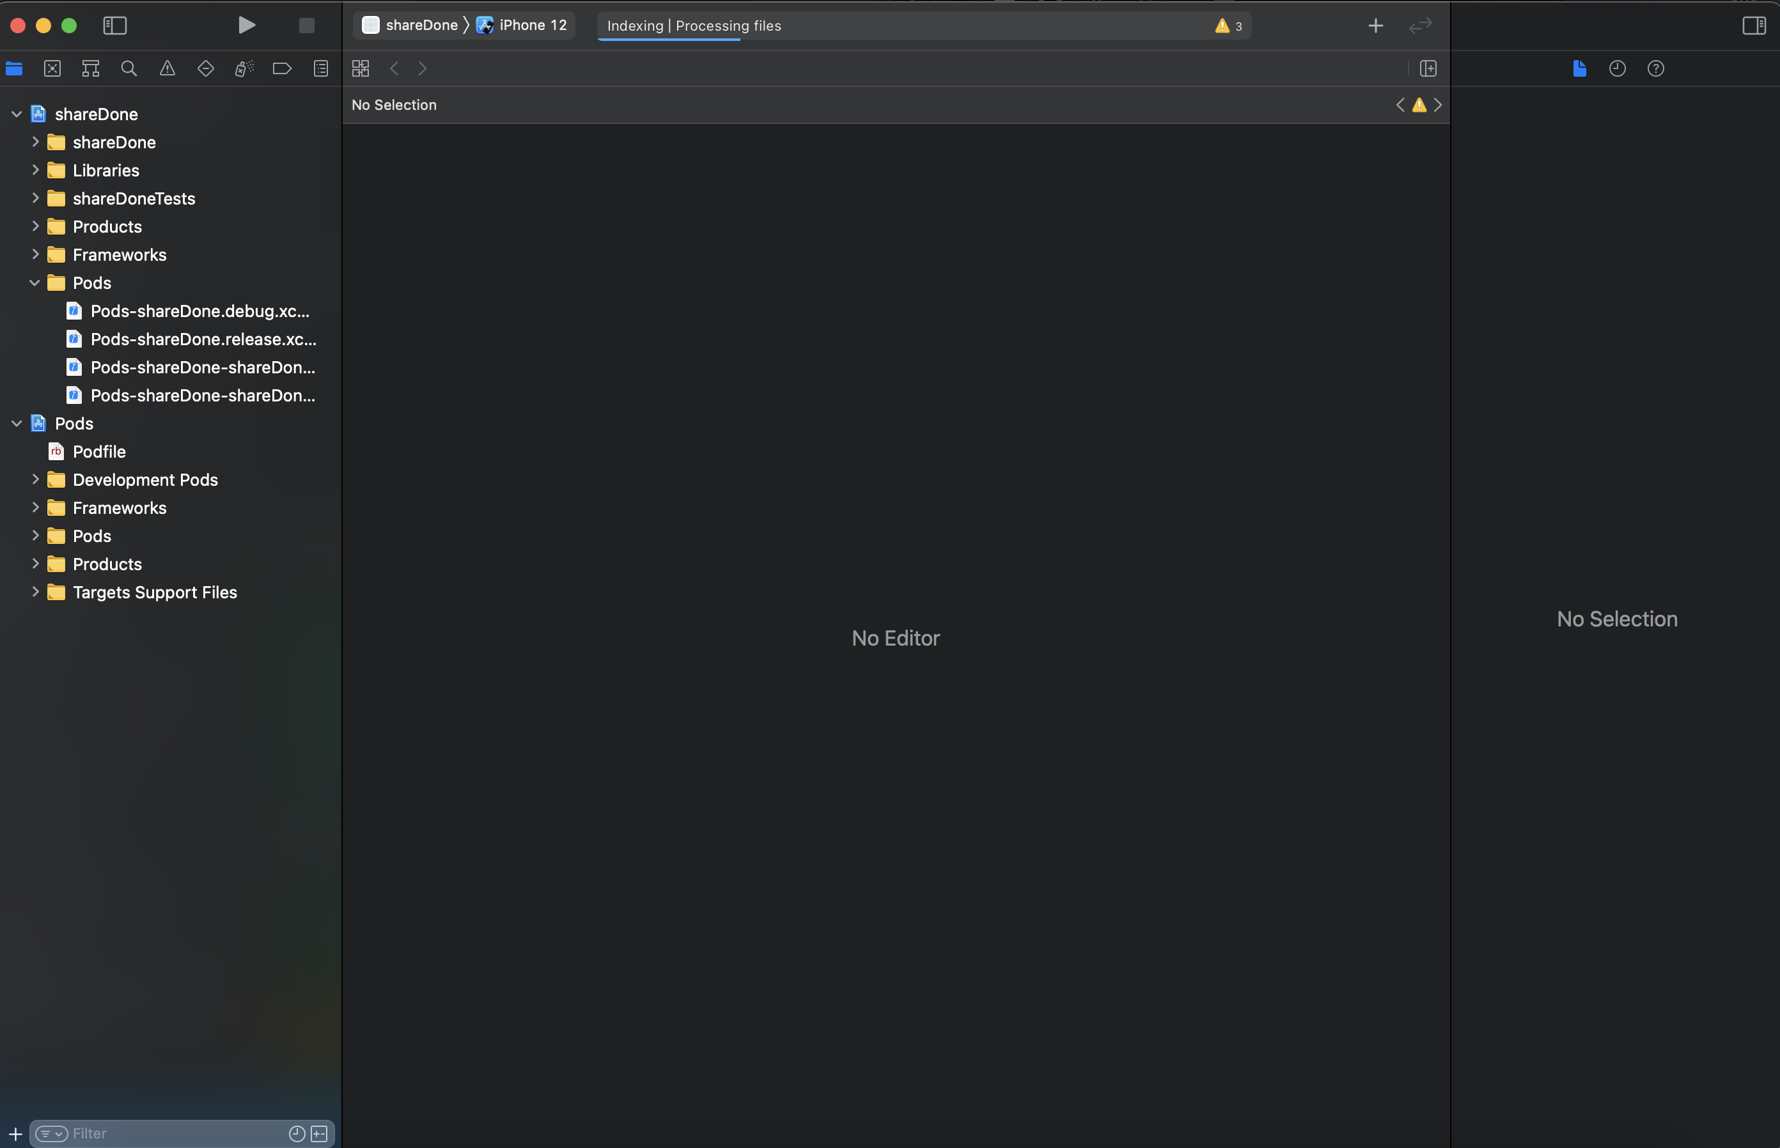The height and width of the screenshot is (1148, 1780).
Task: Collapse the Pods folder under shareDone
Action: tap(35, 283)
